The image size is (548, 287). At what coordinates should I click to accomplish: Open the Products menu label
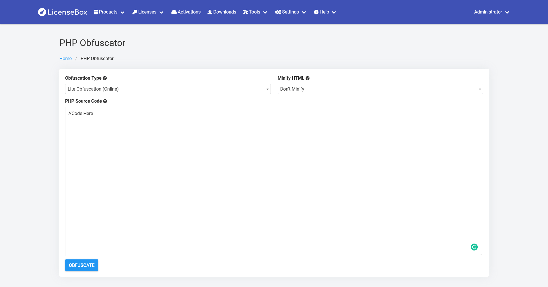click(x=108, y=12)
